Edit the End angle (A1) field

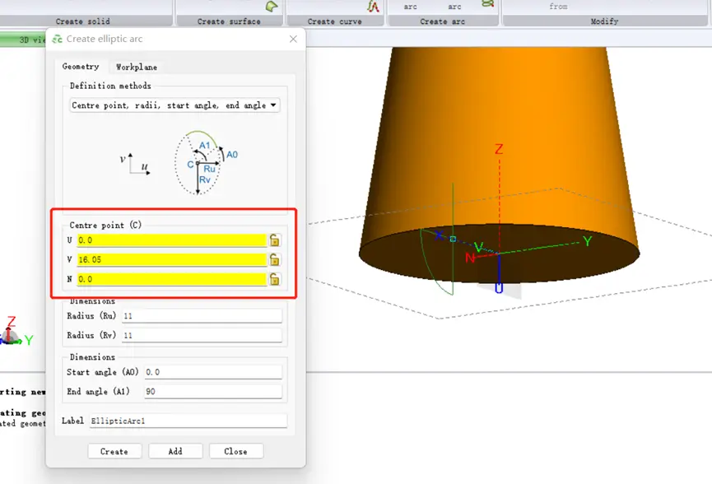pyautogui.click(x=213, y=391)
